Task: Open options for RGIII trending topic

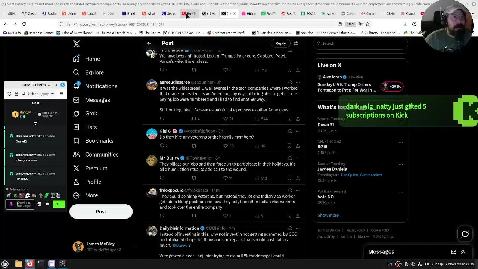Action: pyautogui.click(x=401, y=142)
